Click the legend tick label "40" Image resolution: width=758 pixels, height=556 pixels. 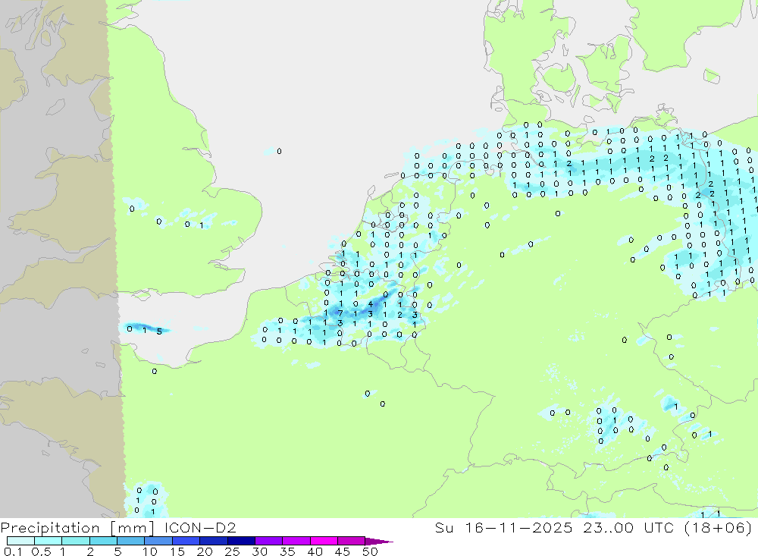click(315, 551)
